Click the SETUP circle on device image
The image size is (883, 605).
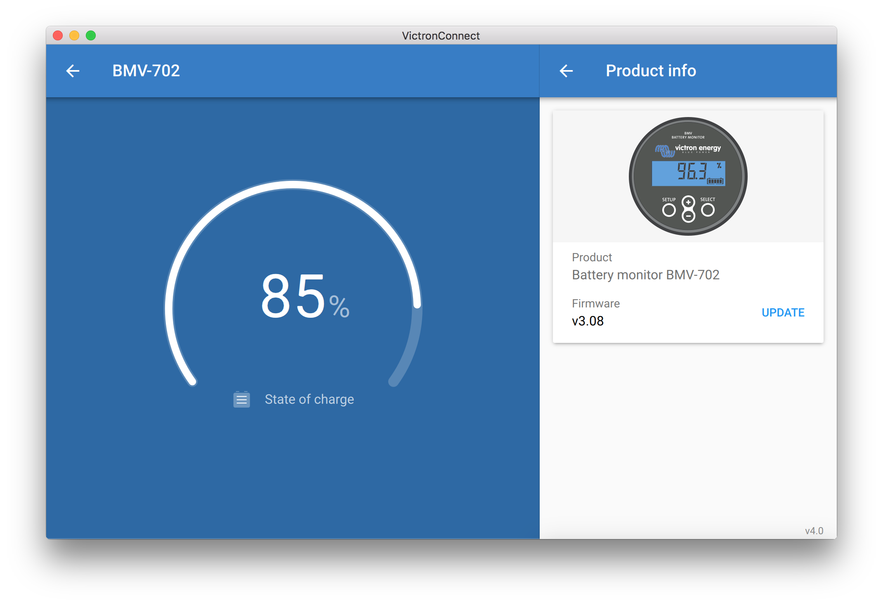pos(669,210)
